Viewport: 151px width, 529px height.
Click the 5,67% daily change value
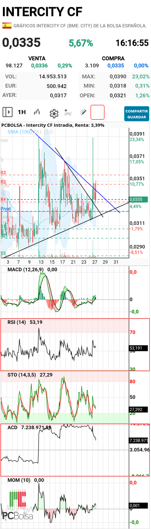[x=81, y=43]
